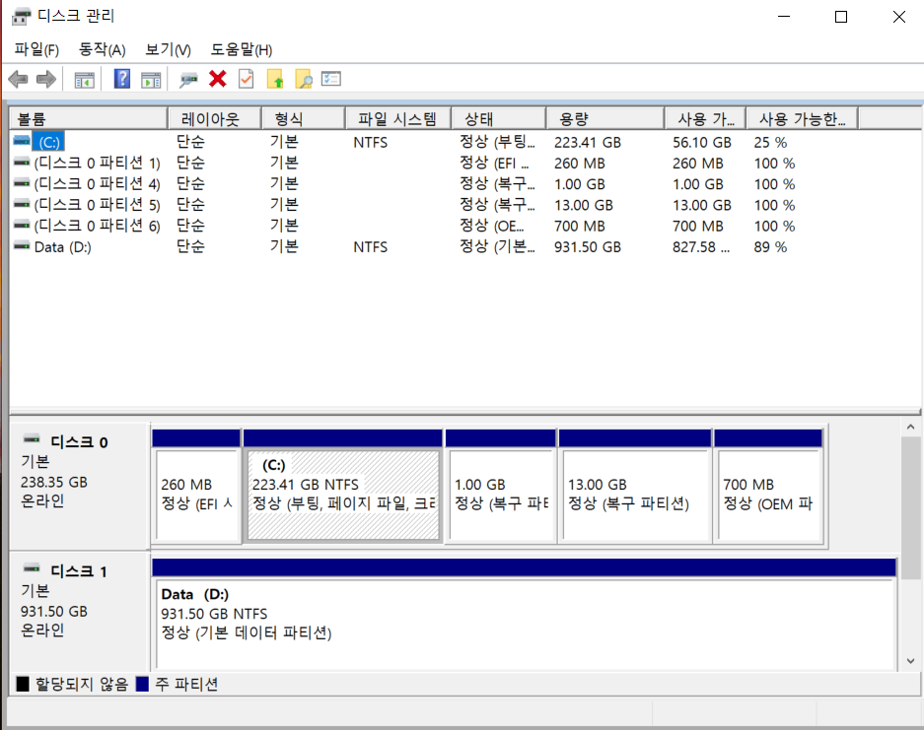
Task: Click the 정상 (부팅... status cell
Action: coord(497,142)
